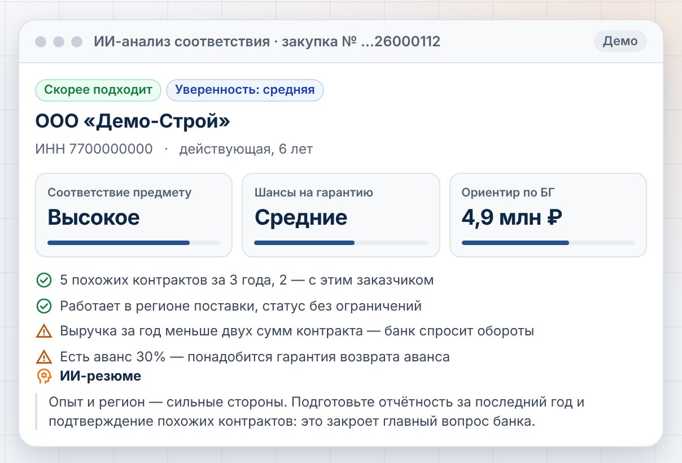Image resolution: width=682 pixels, height=463 pixels.
Task: Click the ИИ-резюме head icon
Action: coord(43,376)
